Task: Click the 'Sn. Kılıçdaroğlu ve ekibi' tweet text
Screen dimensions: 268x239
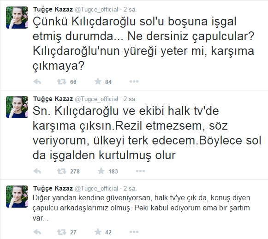Action: pos(147,133)
